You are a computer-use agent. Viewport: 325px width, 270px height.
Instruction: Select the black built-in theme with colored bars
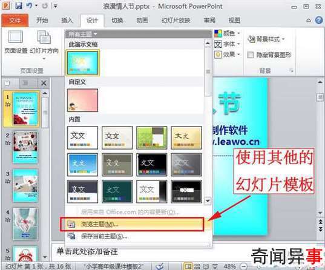click(152, 165)
